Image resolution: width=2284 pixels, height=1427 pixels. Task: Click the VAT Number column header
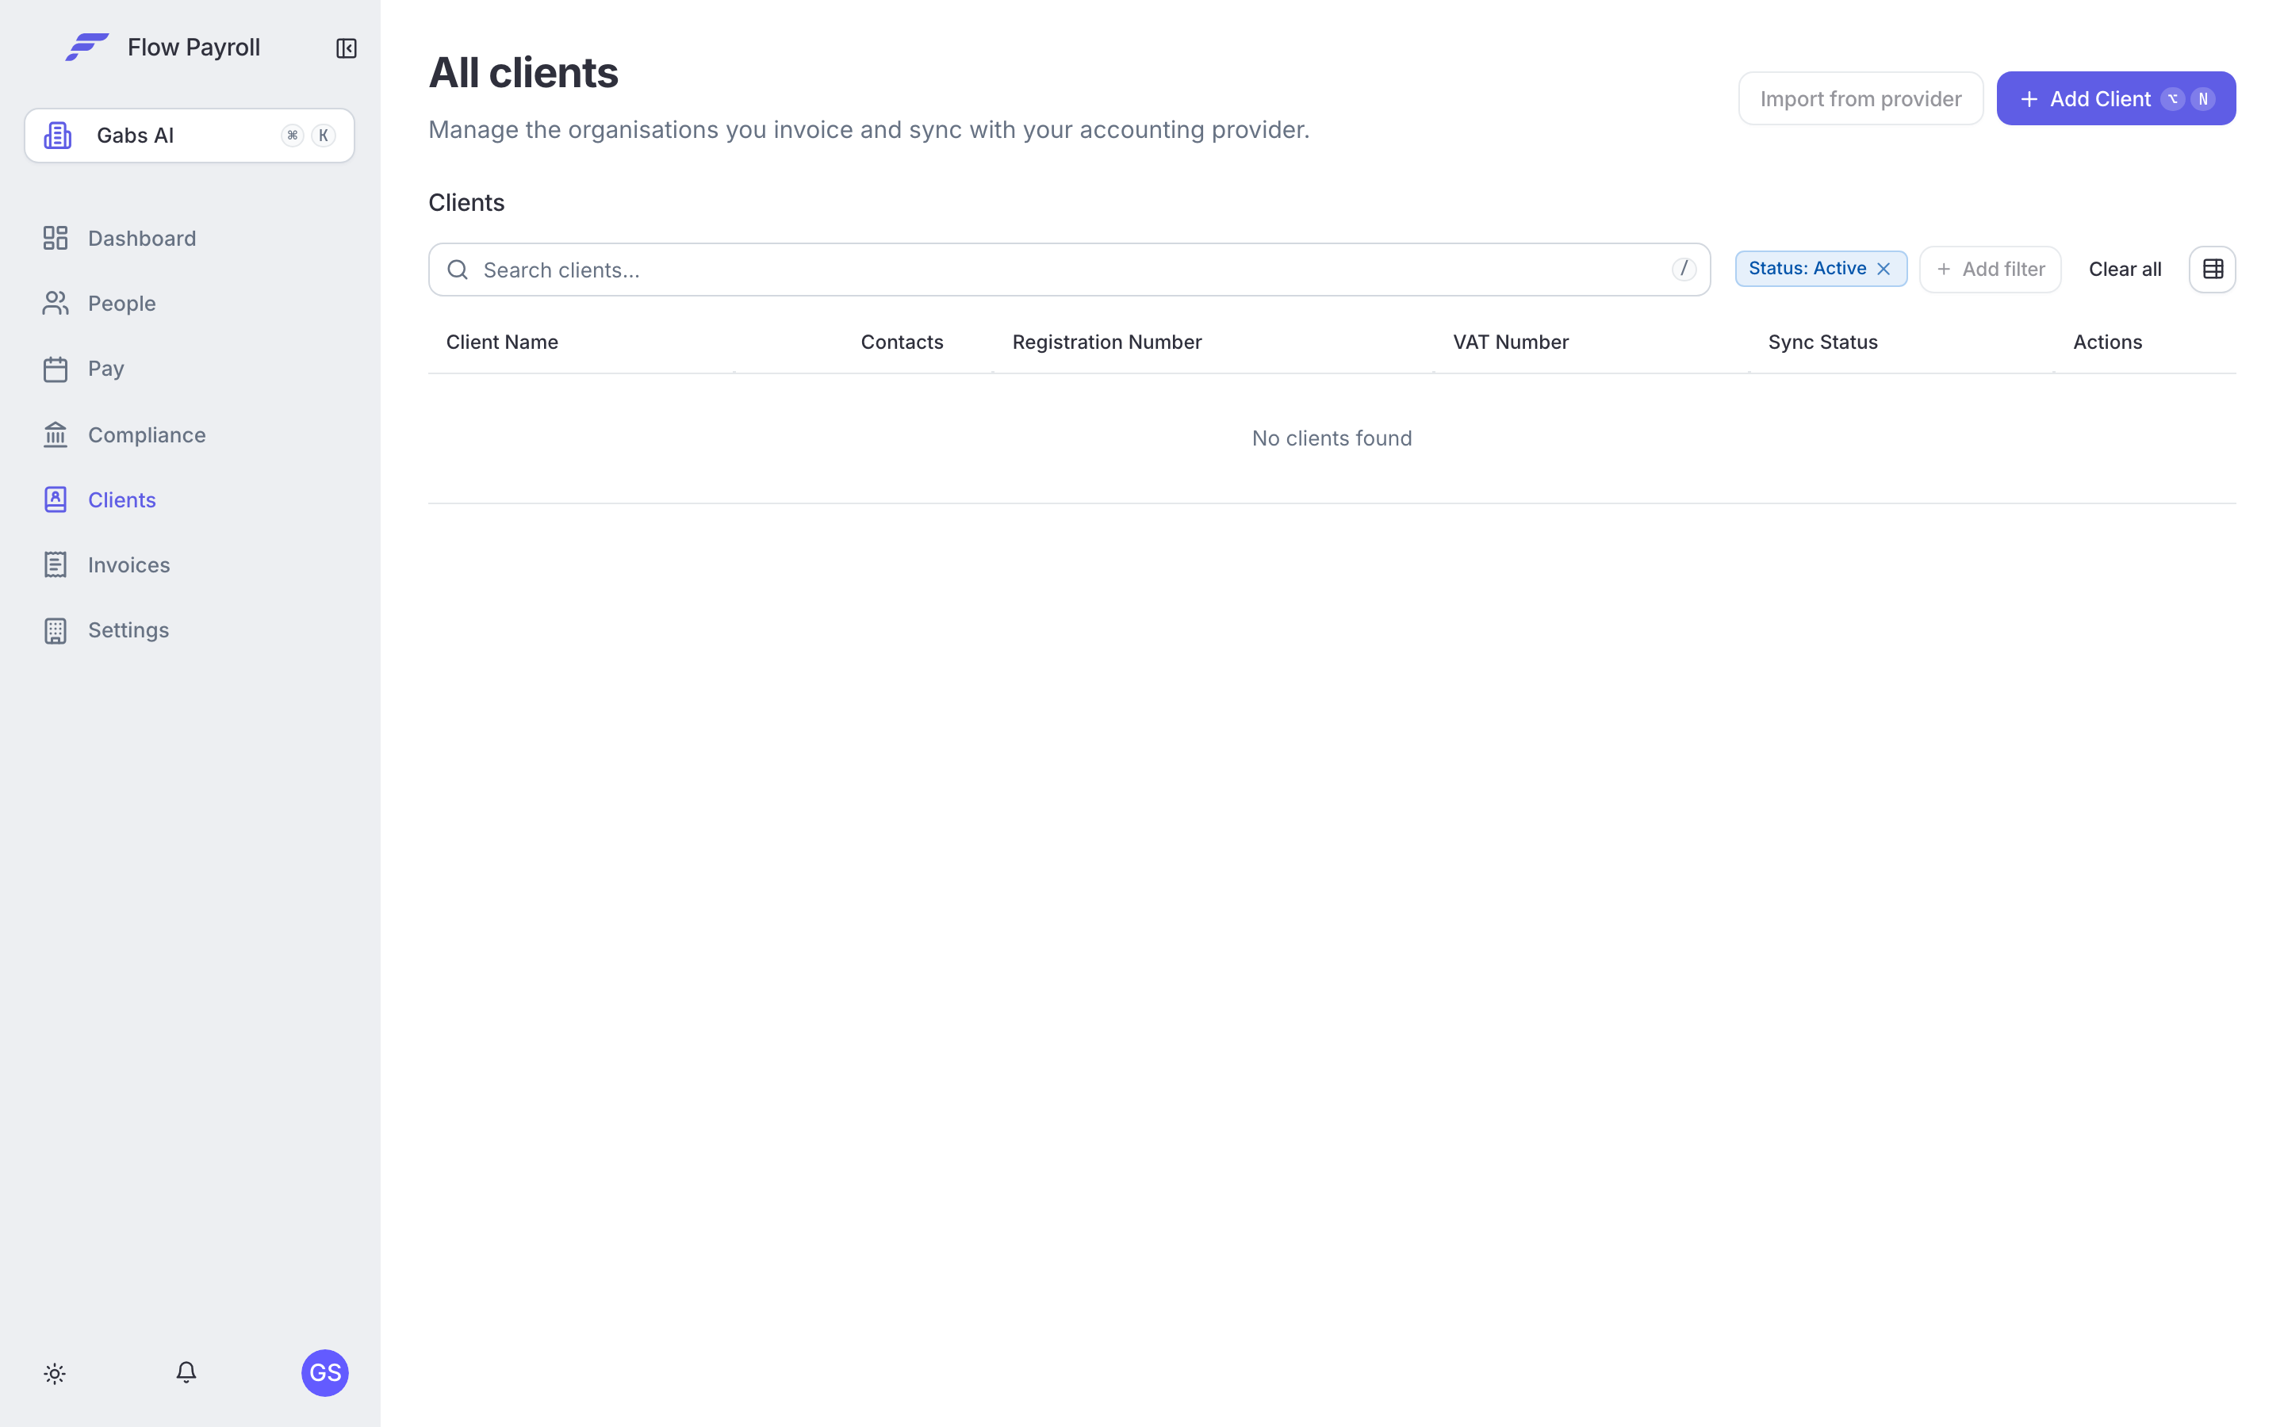click(x=1510, y=342)
